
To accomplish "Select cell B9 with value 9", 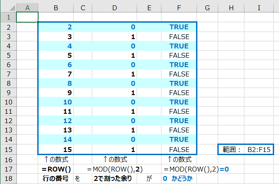I will click(55, 92).
